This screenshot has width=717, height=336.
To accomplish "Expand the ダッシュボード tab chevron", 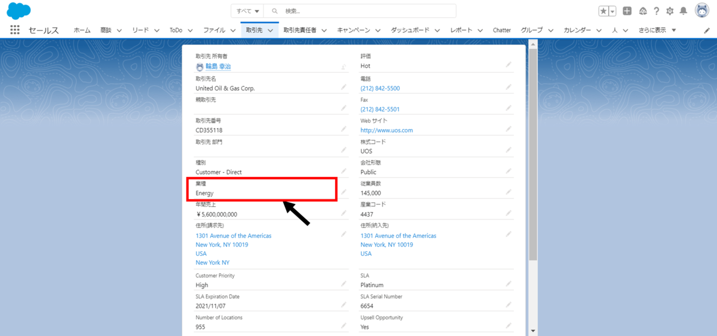I will point(437,30).
